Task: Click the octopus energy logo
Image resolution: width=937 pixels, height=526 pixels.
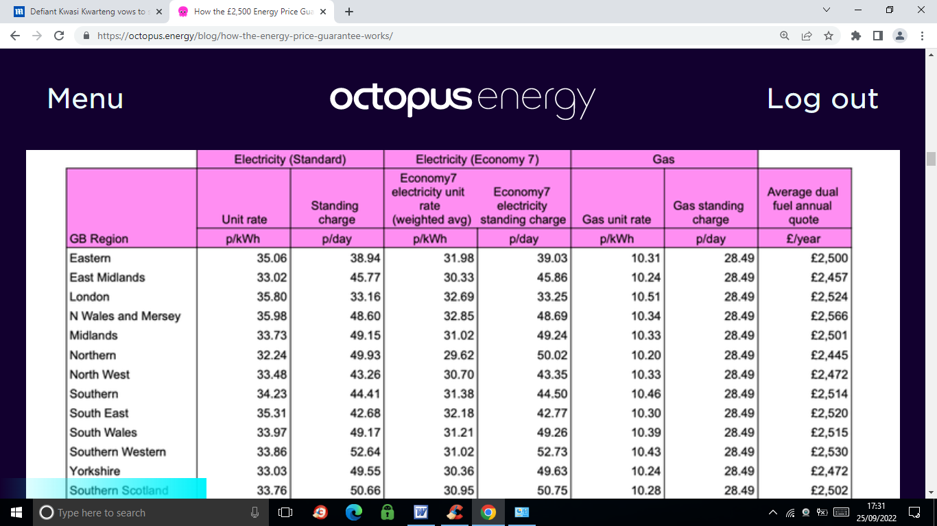Action: pos(462,100)
